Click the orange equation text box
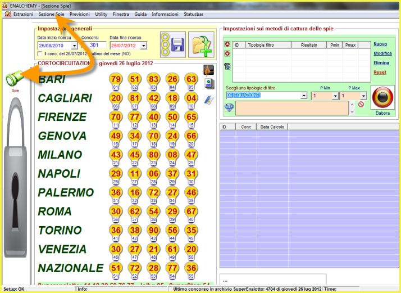The height and width of the screenshot is (293, 401). click(x=292, y=108)
